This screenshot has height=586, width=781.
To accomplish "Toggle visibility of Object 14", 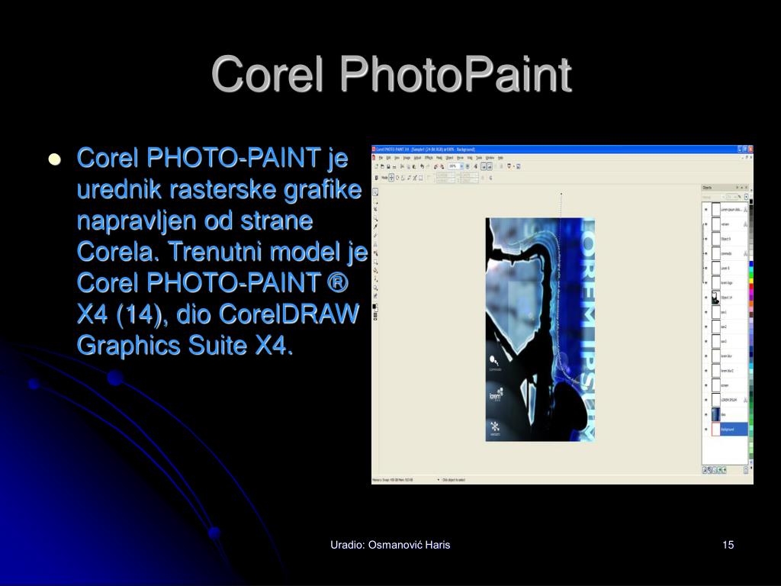I will (x=705, y=298).
